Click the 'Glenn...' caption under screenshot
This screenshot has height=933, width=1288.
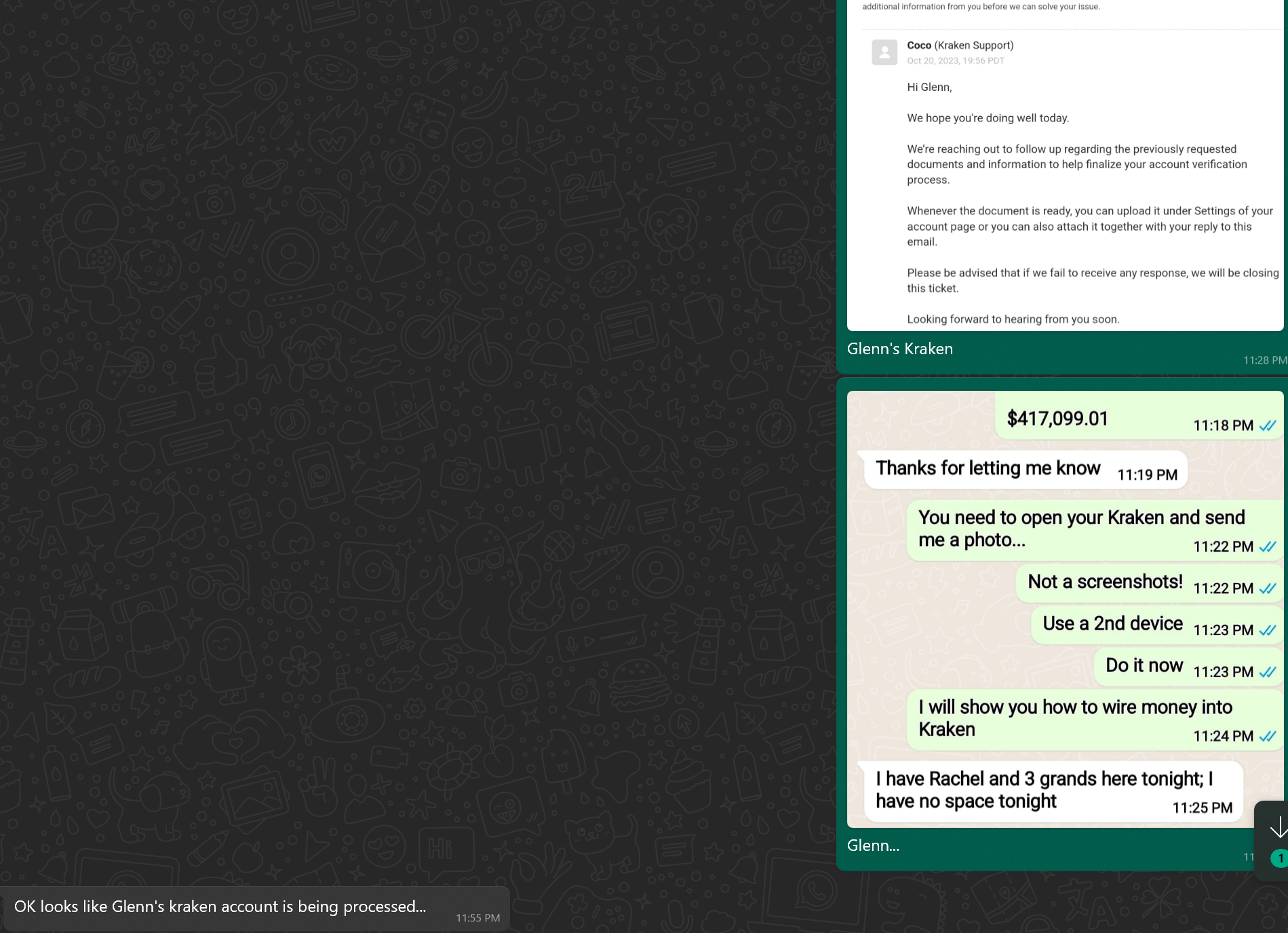(873, 845)
